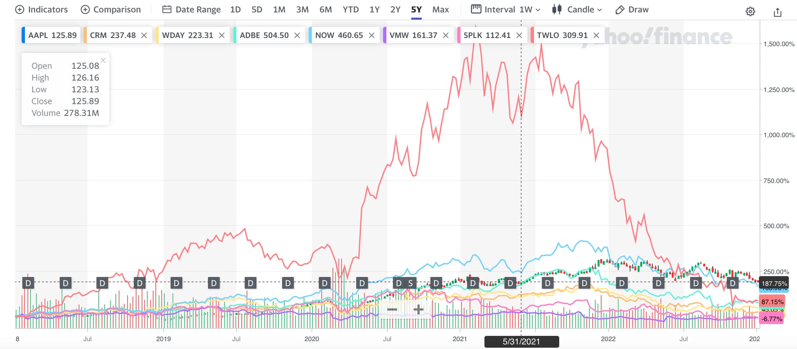Expand the Interval 1W dropdown
The width and height of the screenshot is (797, 349).
point(506,10)
